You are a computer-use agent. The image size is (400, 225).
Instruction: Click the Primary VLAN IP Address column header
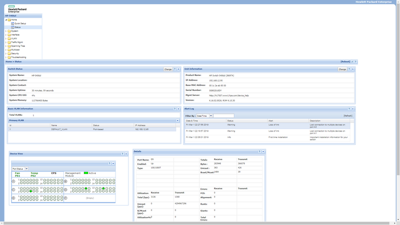pyautogui.click(x=155, y=125)
